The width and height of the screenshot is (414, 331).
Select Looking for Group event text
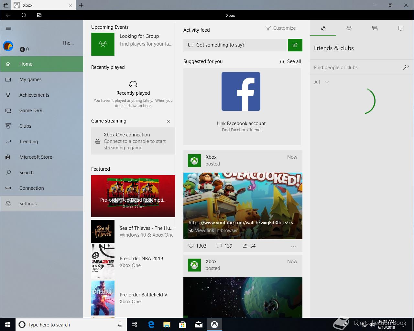pos(139,36)
